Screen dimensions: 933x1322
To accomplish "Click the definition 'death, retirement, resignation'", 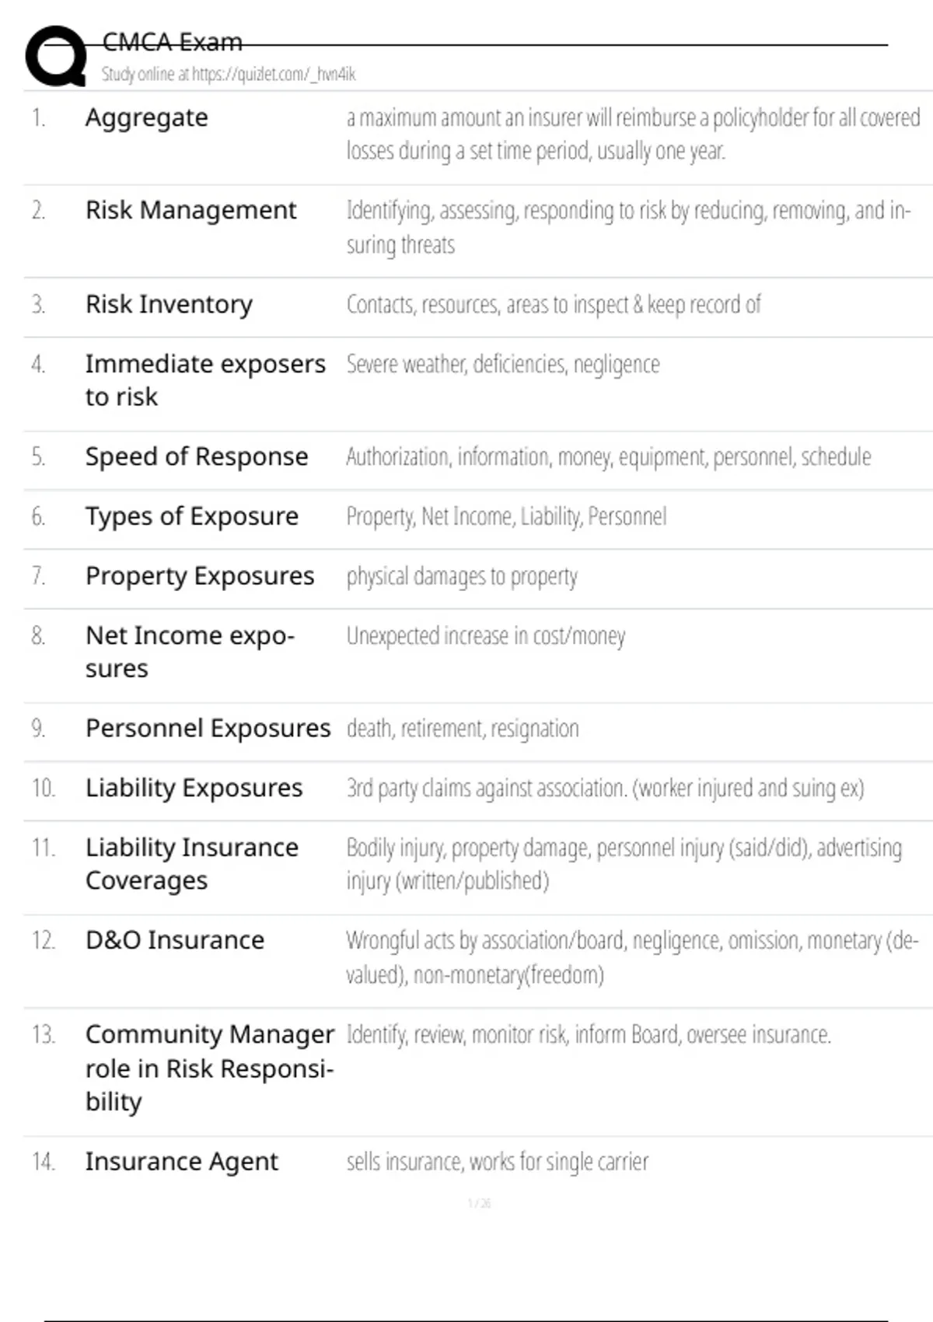I will tap(463, 729).
